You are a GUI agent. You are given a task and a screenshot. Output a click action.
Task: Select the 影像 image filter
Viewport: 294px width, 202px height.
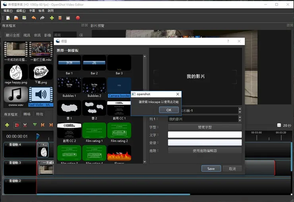(48, 35)
